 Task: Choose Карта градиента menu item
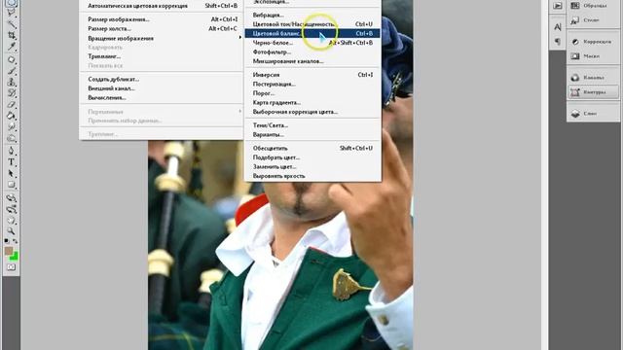point(312,102)
